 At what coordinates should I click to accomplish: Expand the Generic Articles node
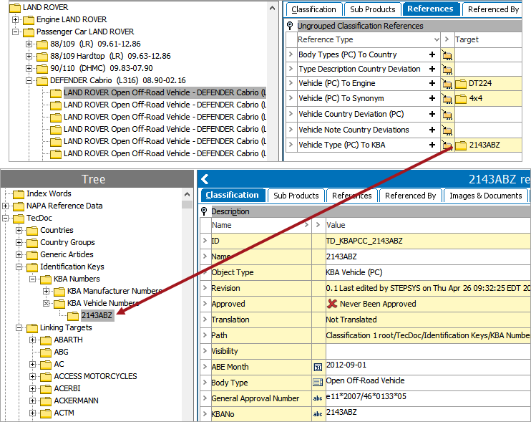(x=19, y=255)
